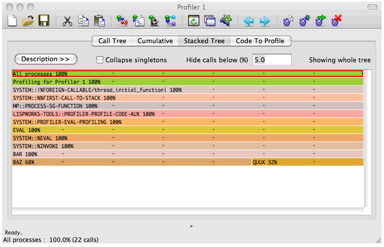Click the All processes 100.0% (22 calls) status

51,239
